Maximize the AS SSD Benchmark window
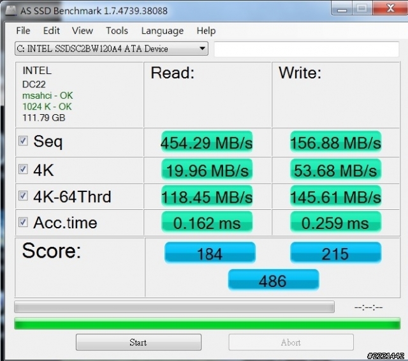This screenshot has height=361, width=408. (x=362, y=8)
